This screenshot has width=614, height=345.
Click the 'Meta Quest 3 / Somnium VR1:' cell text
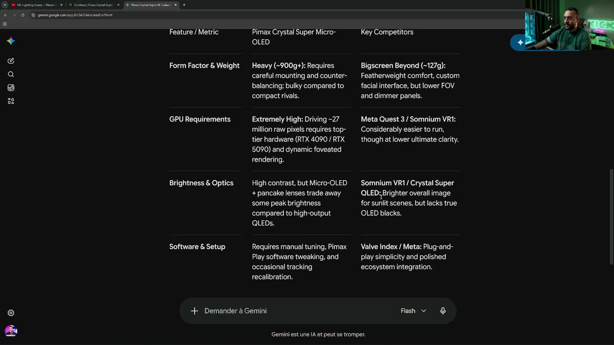point(408,119)
